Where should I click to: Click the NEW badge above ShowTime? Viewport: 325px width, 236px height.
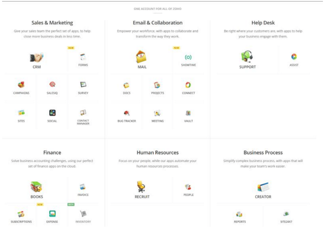click(177, 48)
